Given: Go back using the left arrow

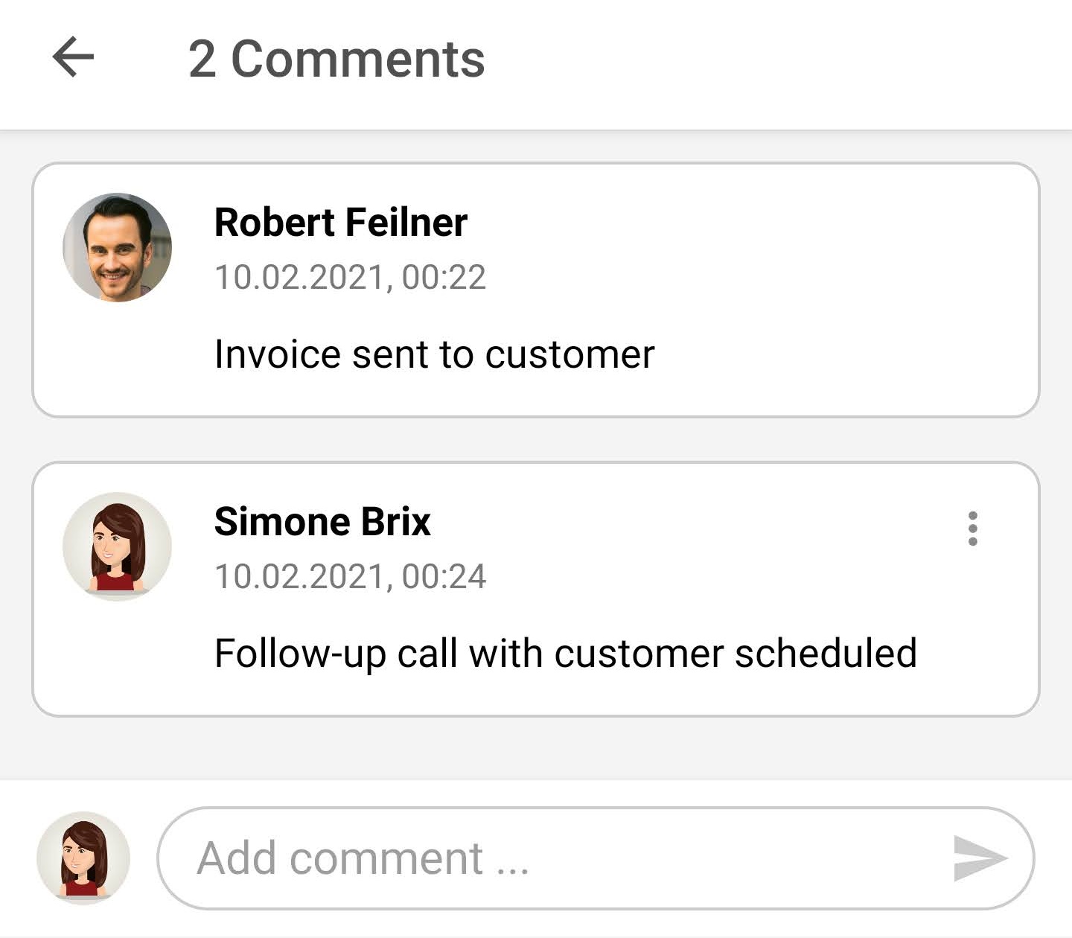Looking at the screenshot, I should pos(73,58).
